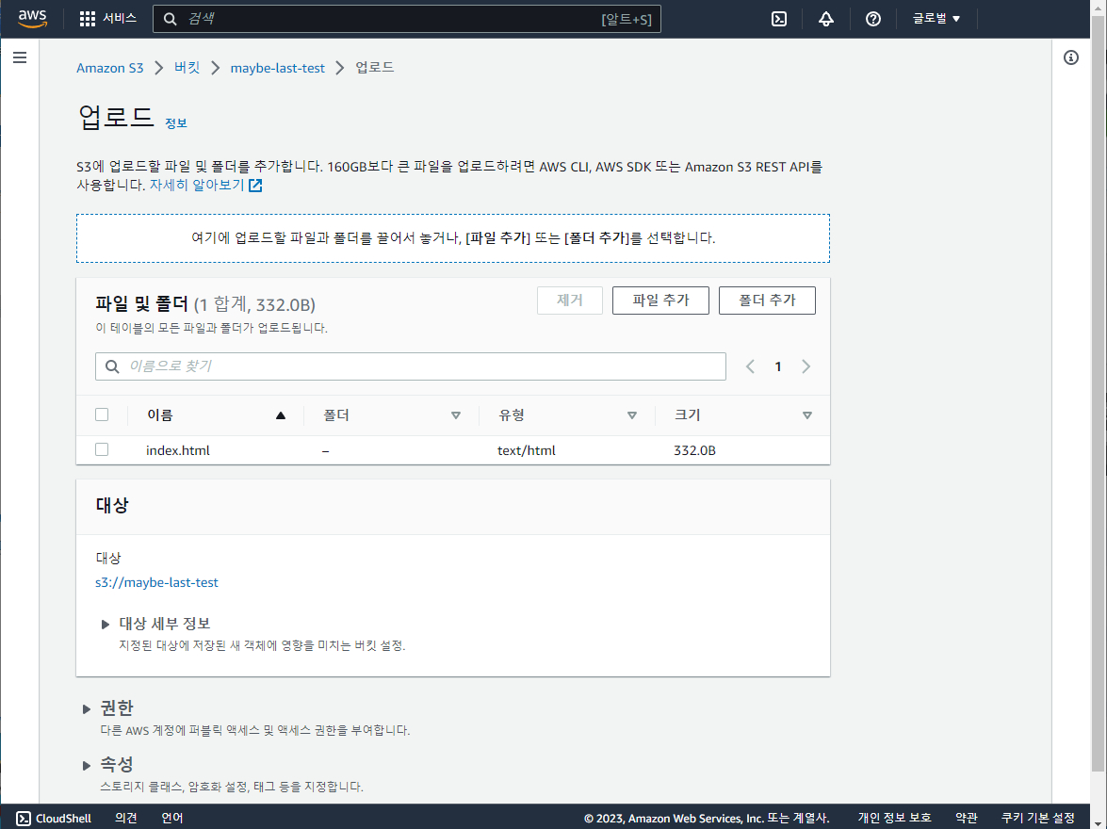Click the top 검색 search field

pos(407,19)
